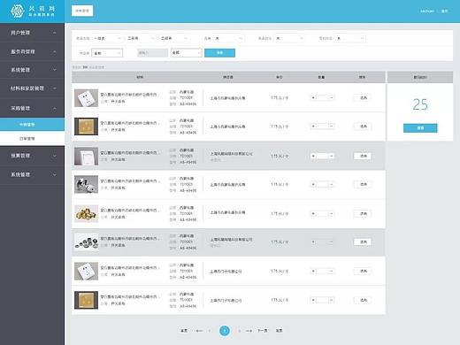
Task: Open the brass fittings thumbnail
Action: (x=86, y=213)
